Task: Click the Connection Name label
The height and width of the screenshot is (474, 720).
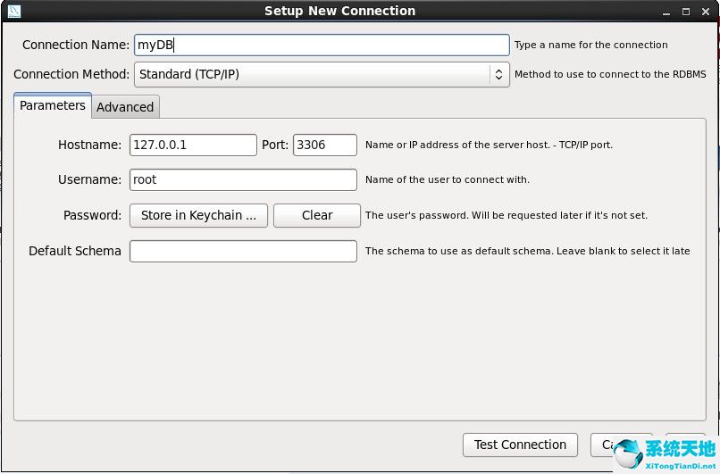Action: click(76, 45)
